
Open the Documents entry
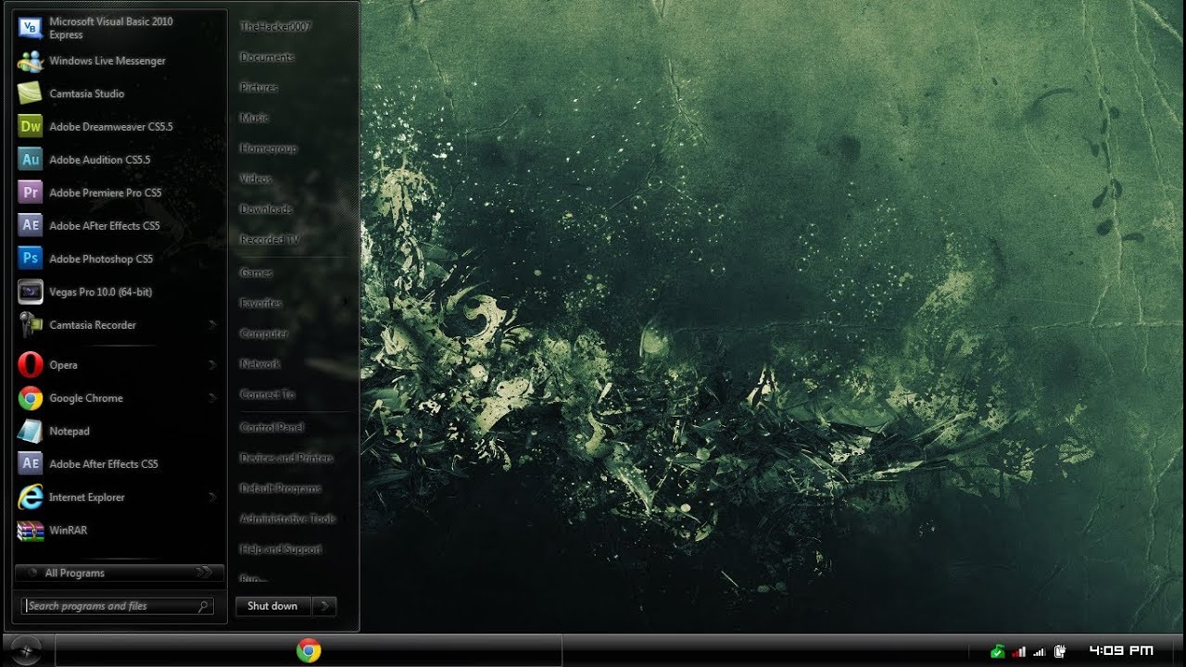(x=267, y=57)
